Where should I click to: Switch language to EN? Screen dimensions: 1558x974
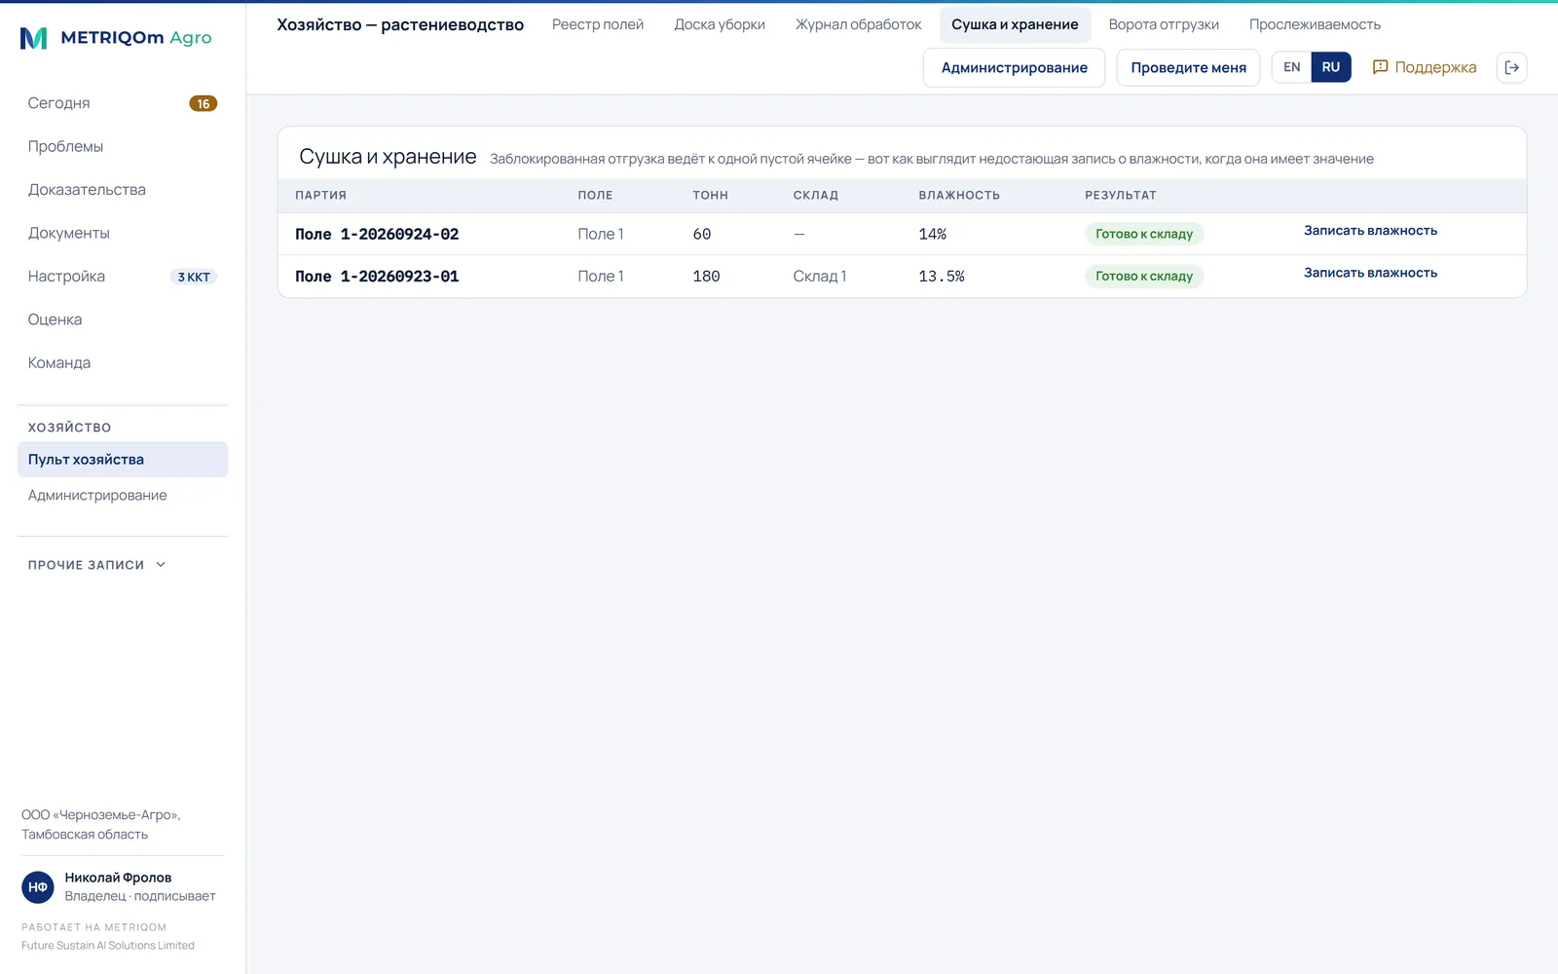(1291, 67)
